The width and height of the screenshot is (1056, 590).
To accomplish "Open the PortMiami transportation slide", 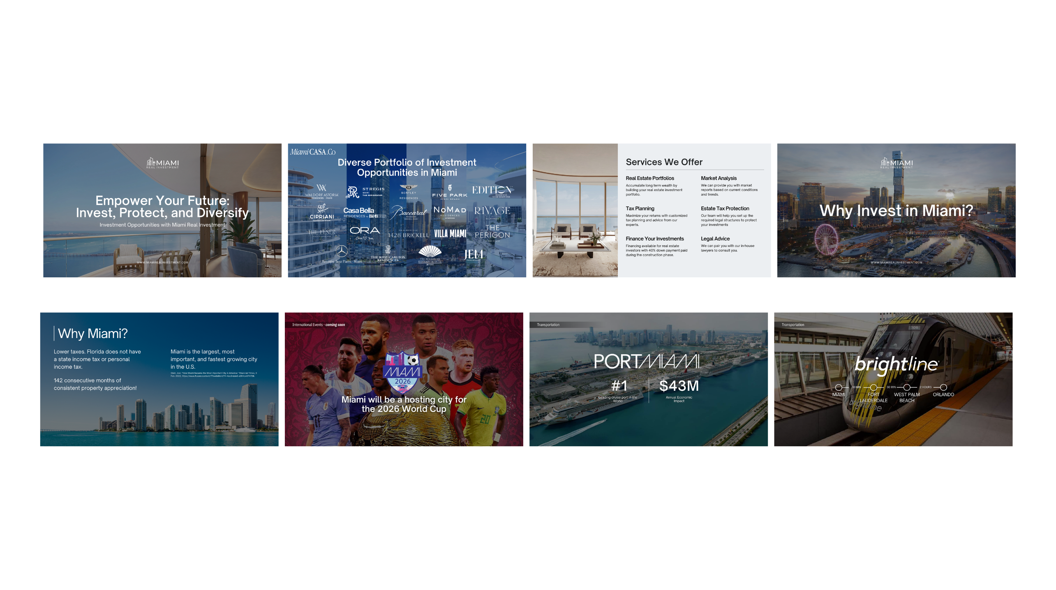I will (648, 379).
